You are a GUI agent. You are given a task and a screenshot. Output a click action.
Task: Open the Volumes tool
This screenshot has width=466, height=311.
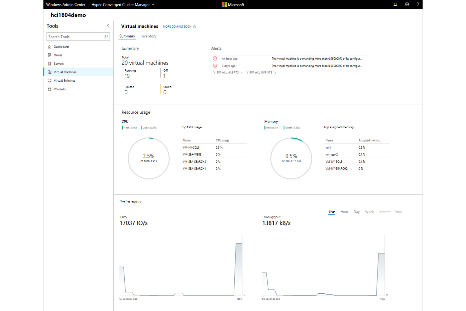pos(60,89)
